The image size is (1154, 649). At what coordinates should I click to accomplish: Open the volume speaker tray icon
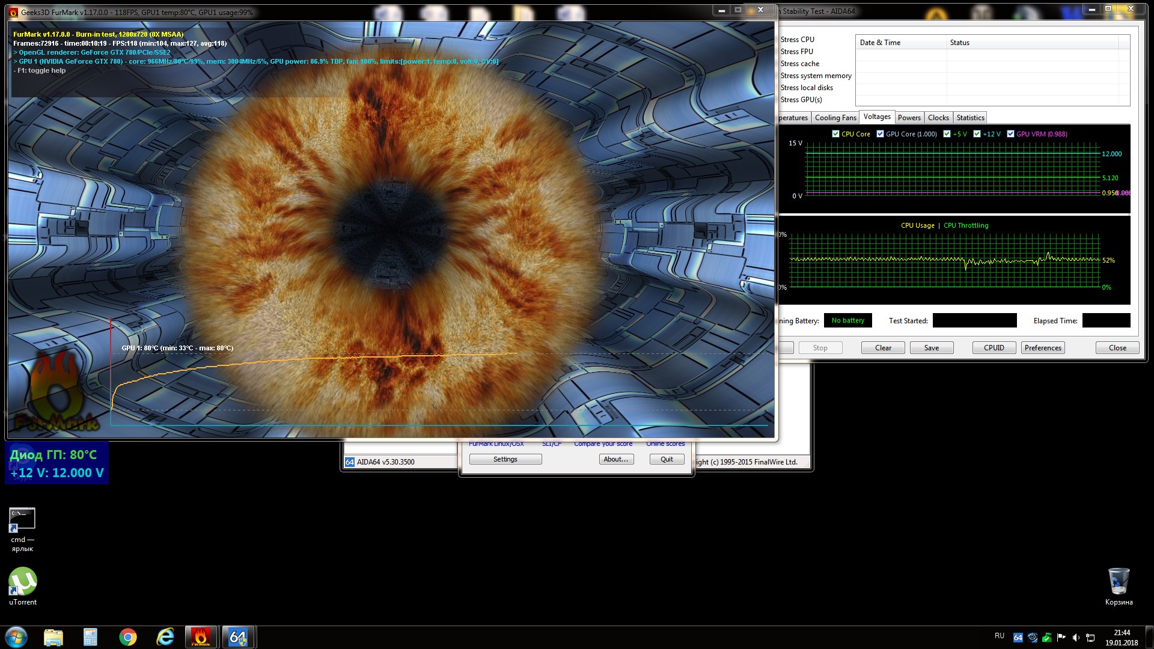1076,638
